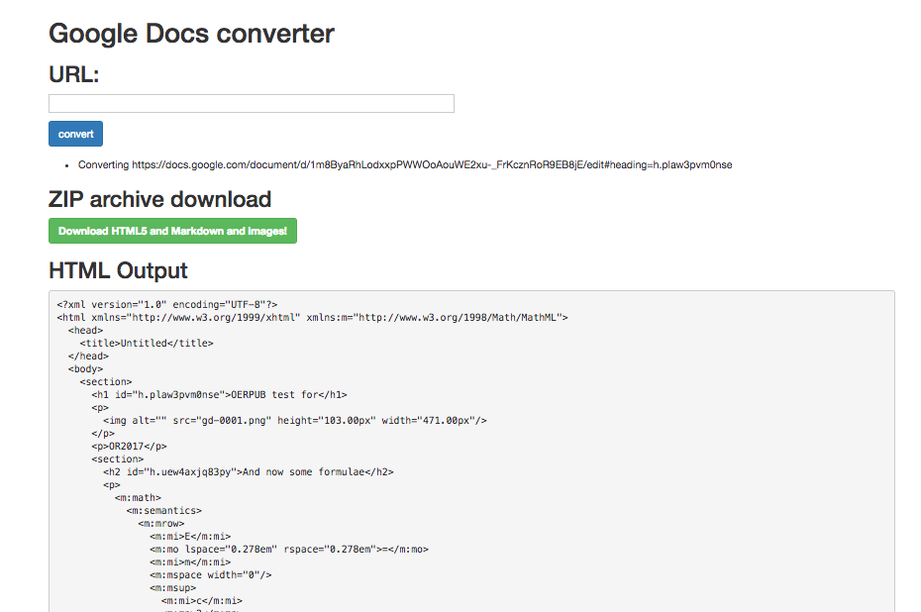This screenshot has width=921, height=612.
Task: Click the ZIP archive download heading
Action: (x=159, y=200)
